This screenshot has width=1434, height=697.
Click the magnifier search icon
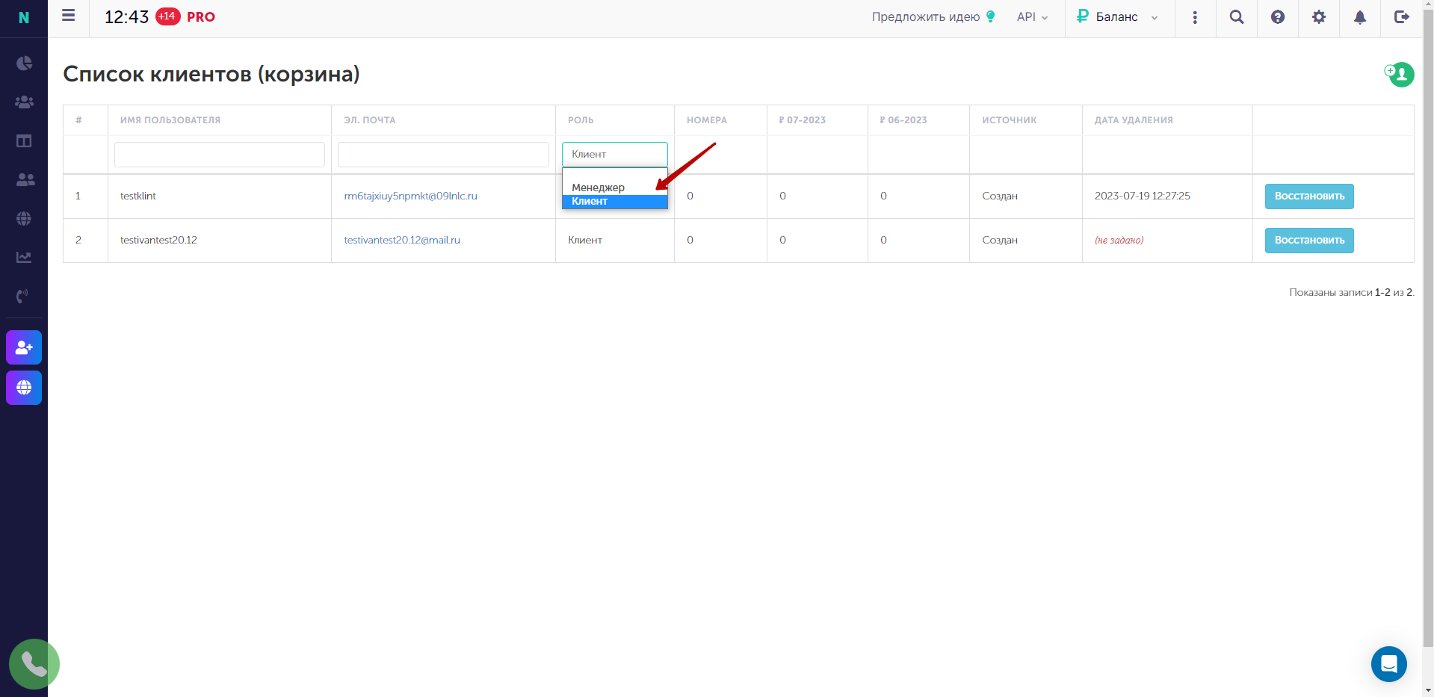coord(1237,17)
